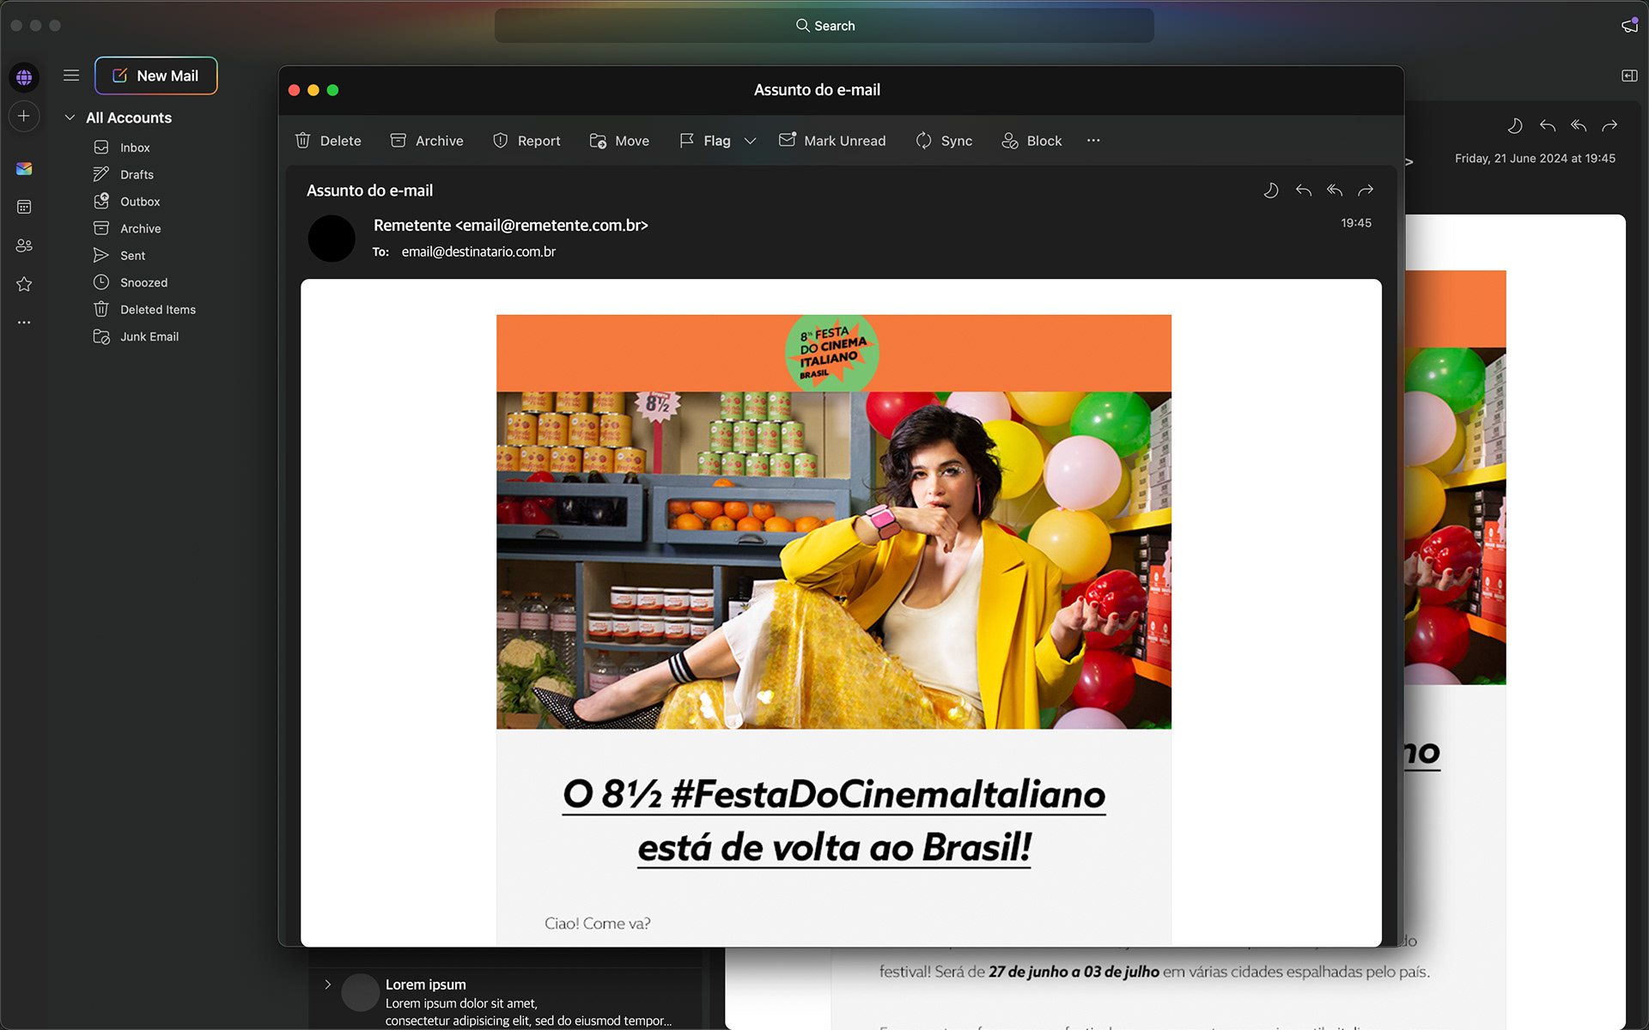Click Archive in the message toolbar
The height and width of the screenshot is (1030, 1649).
pos(426,141)
